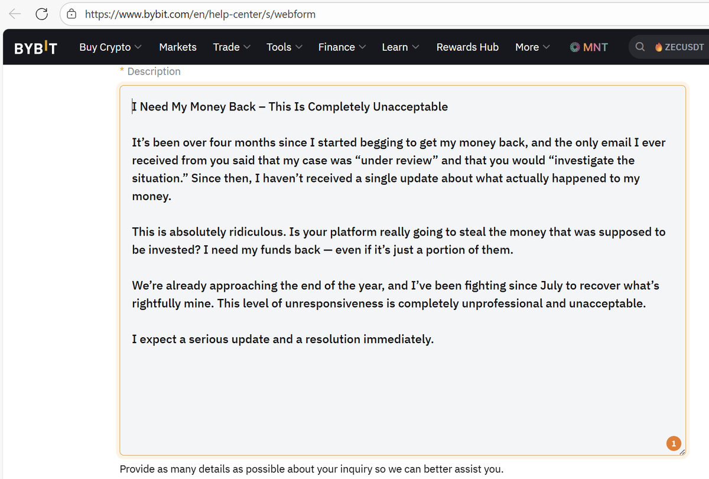View site information lock icon
The height and width of the screenshot is (479, 709).
[71, 14]
